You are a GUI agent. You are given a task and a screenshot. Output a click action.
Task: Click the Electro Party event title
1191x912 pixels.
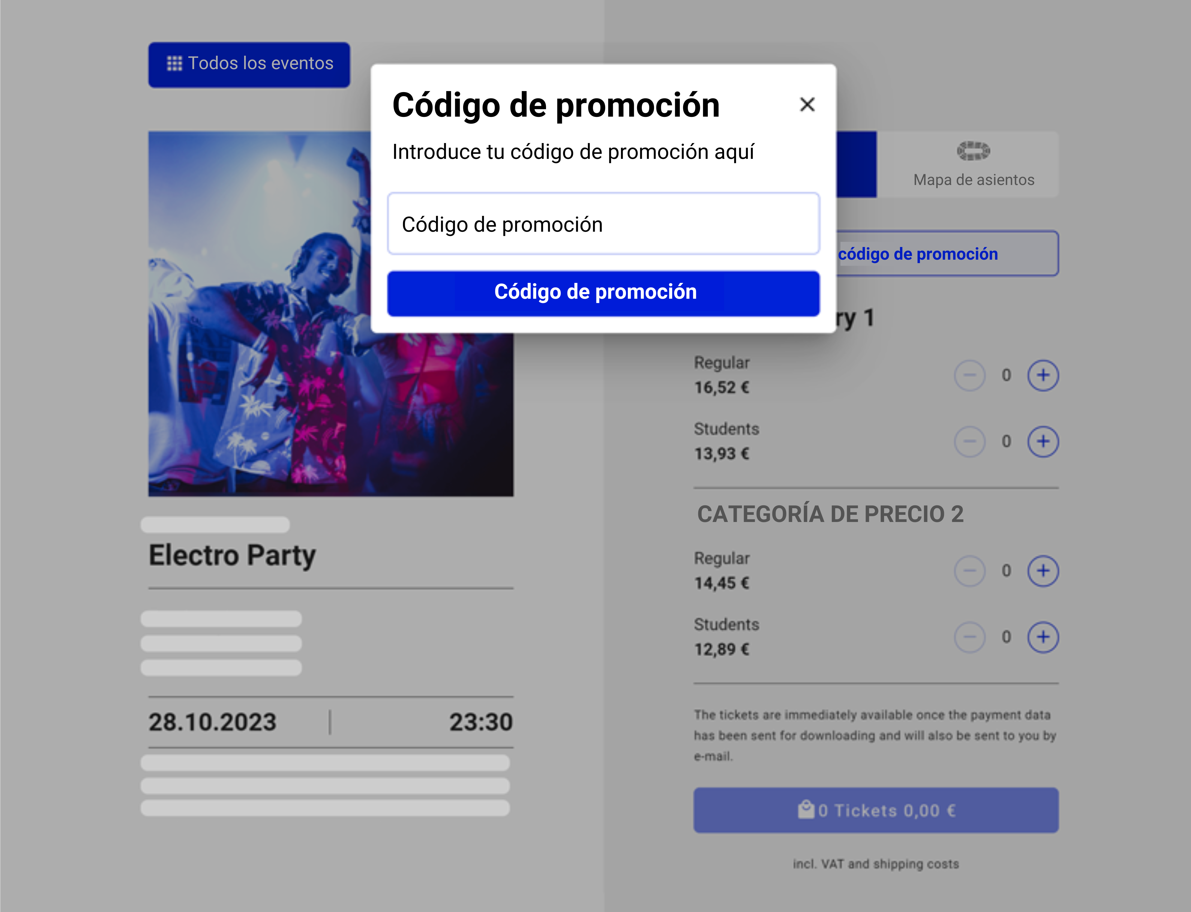[232, 555]
